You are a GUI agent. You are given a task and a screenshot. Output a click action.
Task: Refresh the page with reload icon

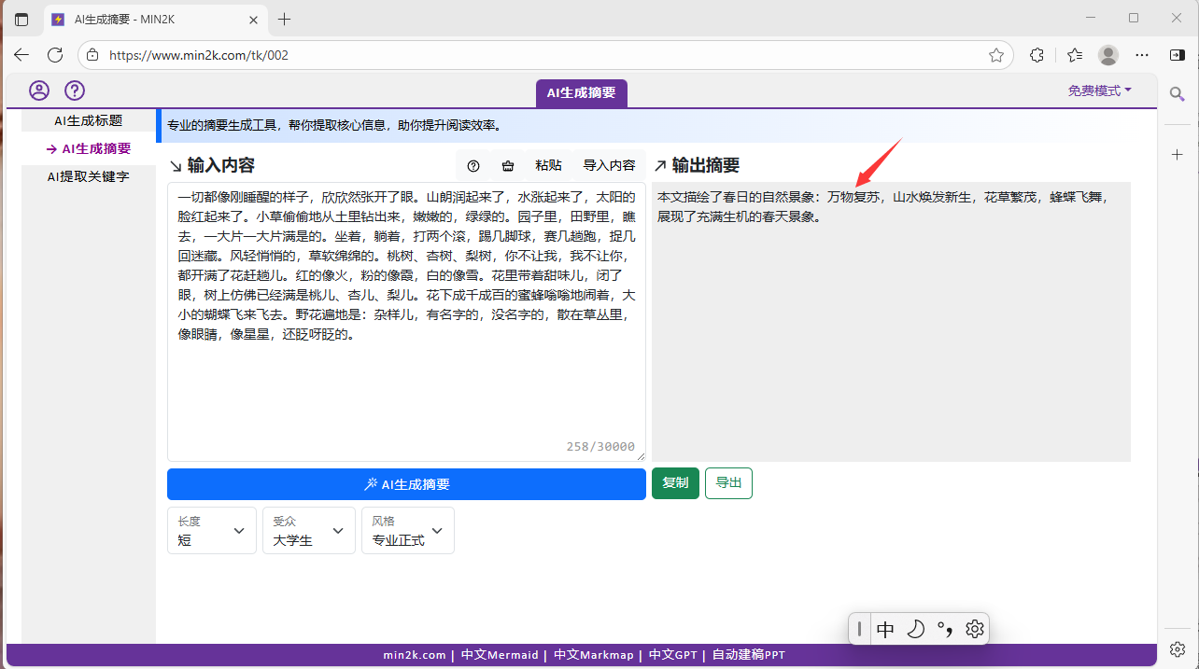coord(55,55)
